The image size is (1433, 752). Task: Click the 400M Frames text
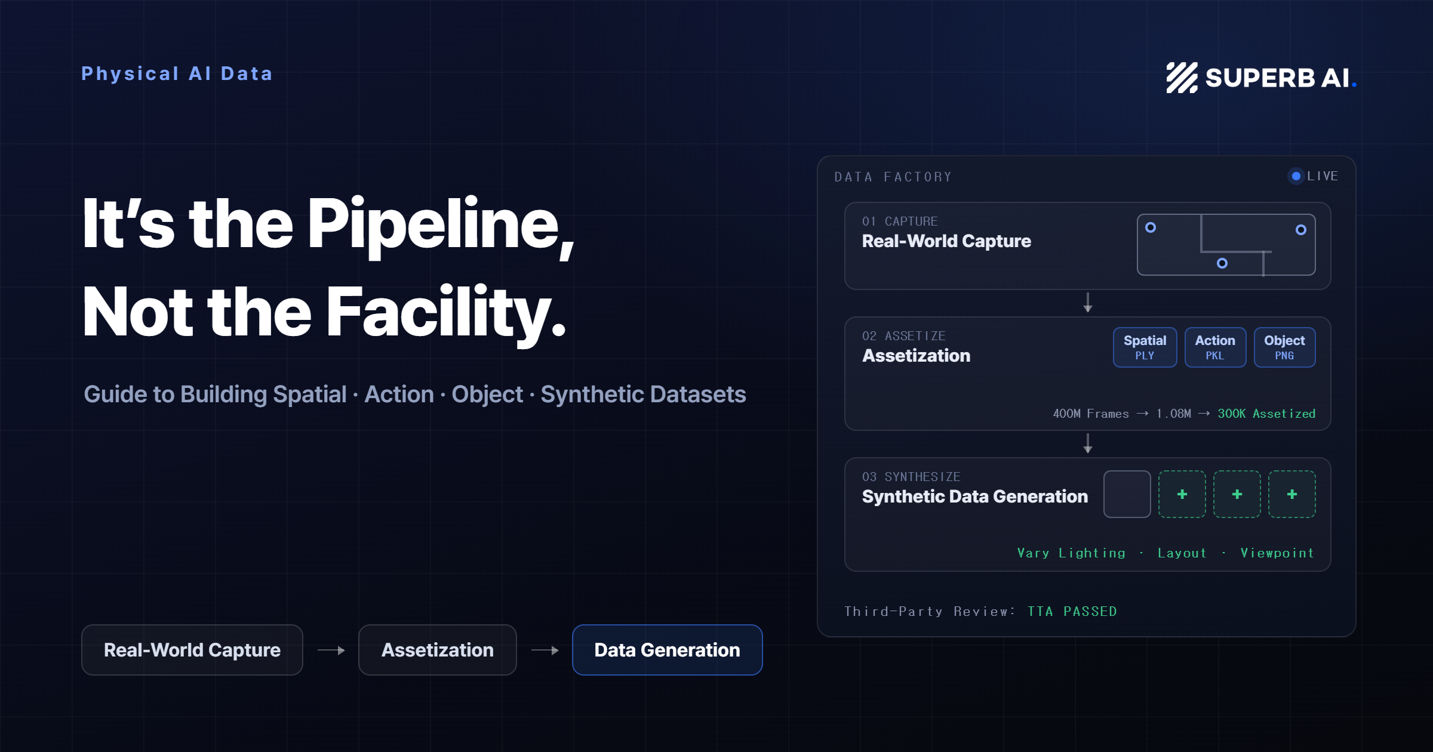(1091, 414)
